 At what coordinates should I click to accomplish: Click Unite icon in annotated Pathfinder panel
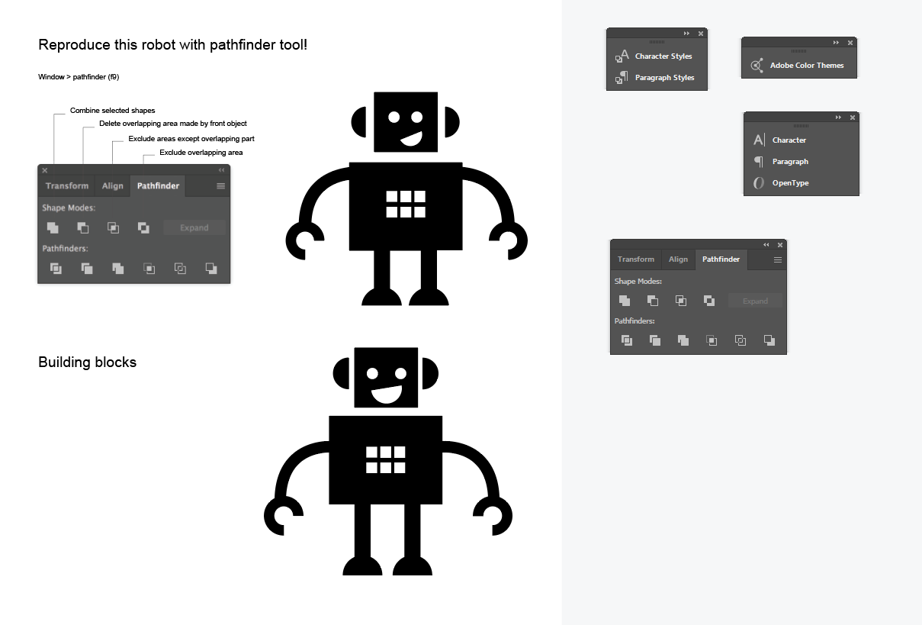pos(53,227)
